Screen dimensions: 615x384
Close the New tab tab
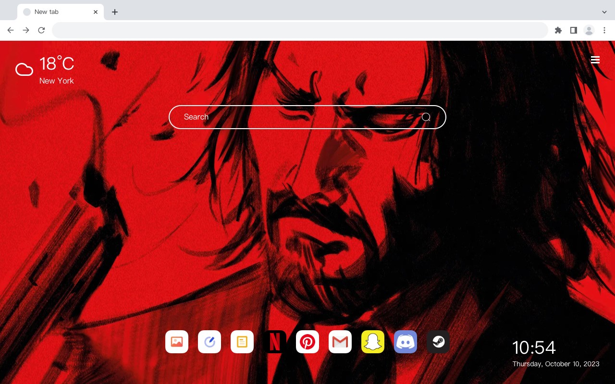point(96,12)
